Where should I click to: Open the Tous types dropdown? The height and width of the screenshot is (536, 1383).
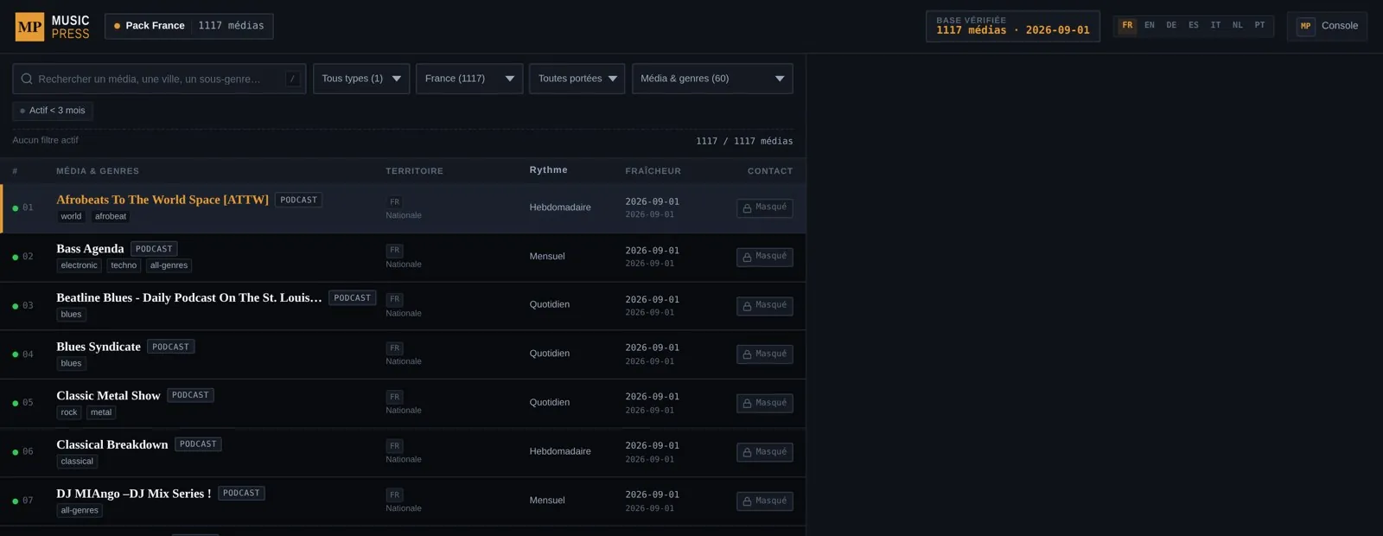[x=361, y=79]
